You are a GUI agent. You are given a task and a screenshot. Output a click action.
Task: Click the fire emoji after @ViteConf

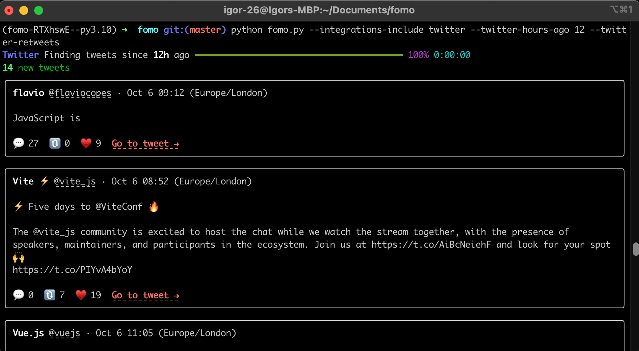click(154, 206)
